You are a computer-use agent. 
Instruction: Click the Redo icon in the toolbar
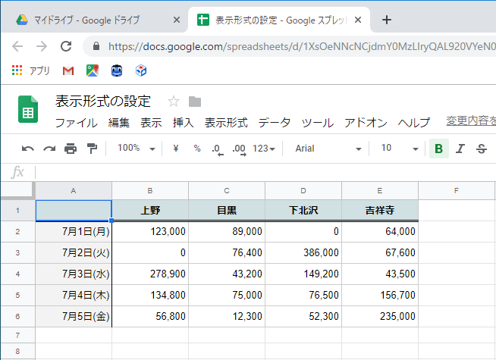(x=49, y=149)
